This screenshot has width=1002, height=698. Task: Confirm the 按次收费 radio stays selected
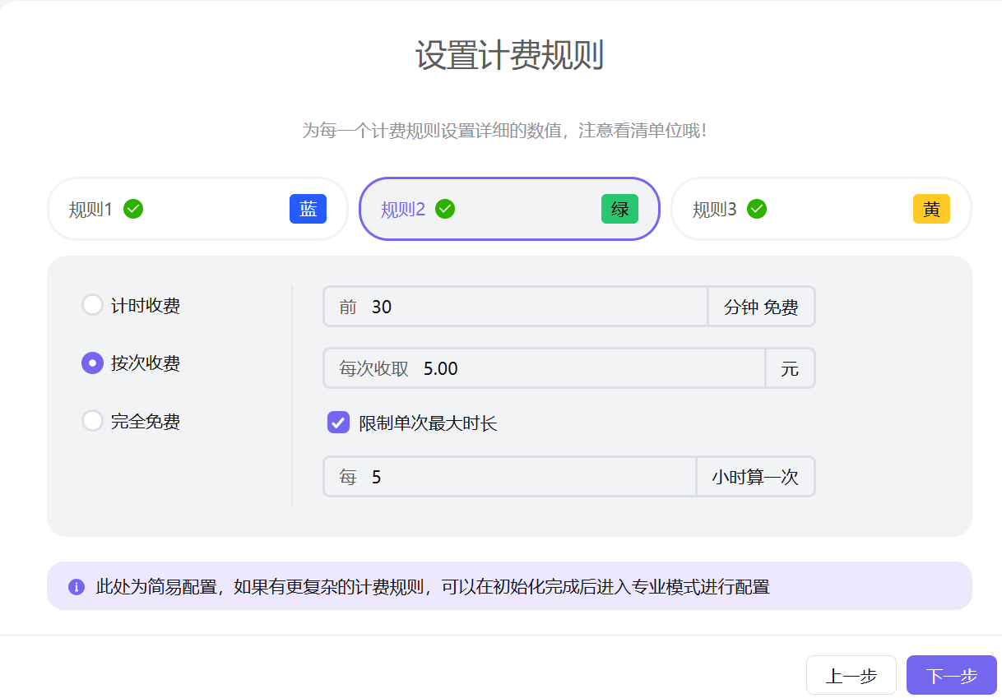[x=91, y=363]
